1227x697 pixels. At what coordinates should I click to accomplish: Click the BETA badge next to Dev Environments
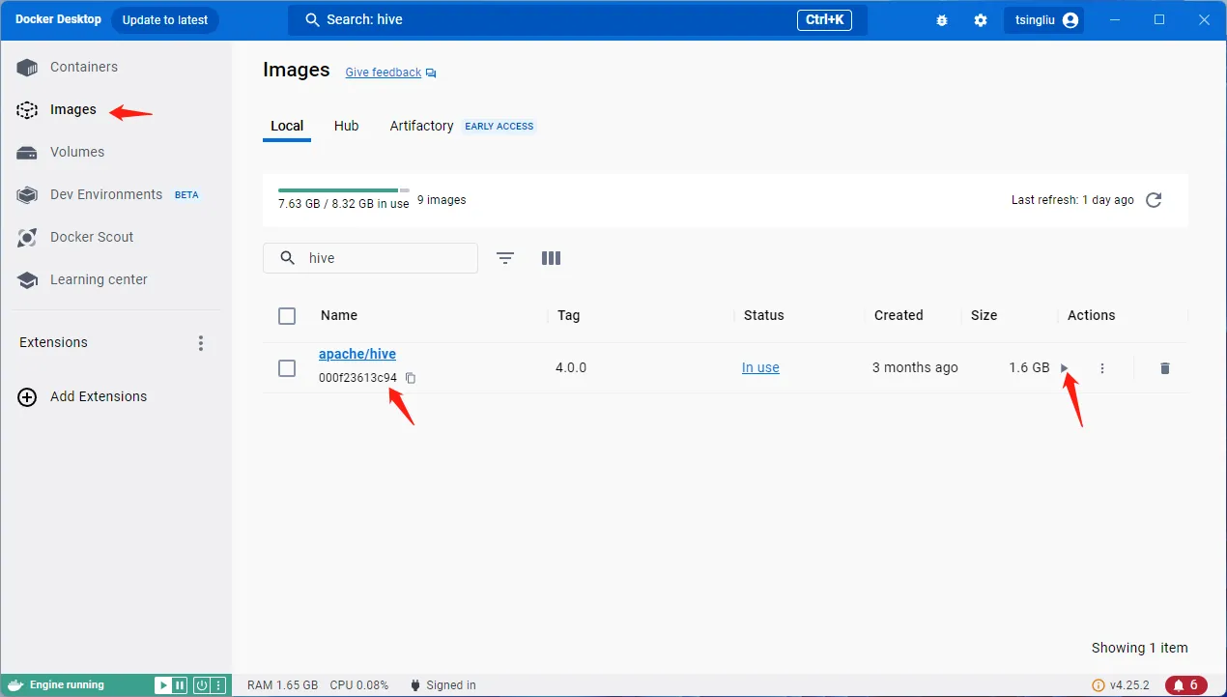(186, 194)
